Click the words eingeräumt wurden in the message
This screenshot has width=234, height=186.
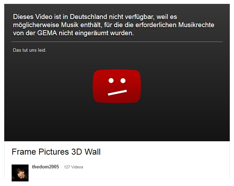point(104,33)
